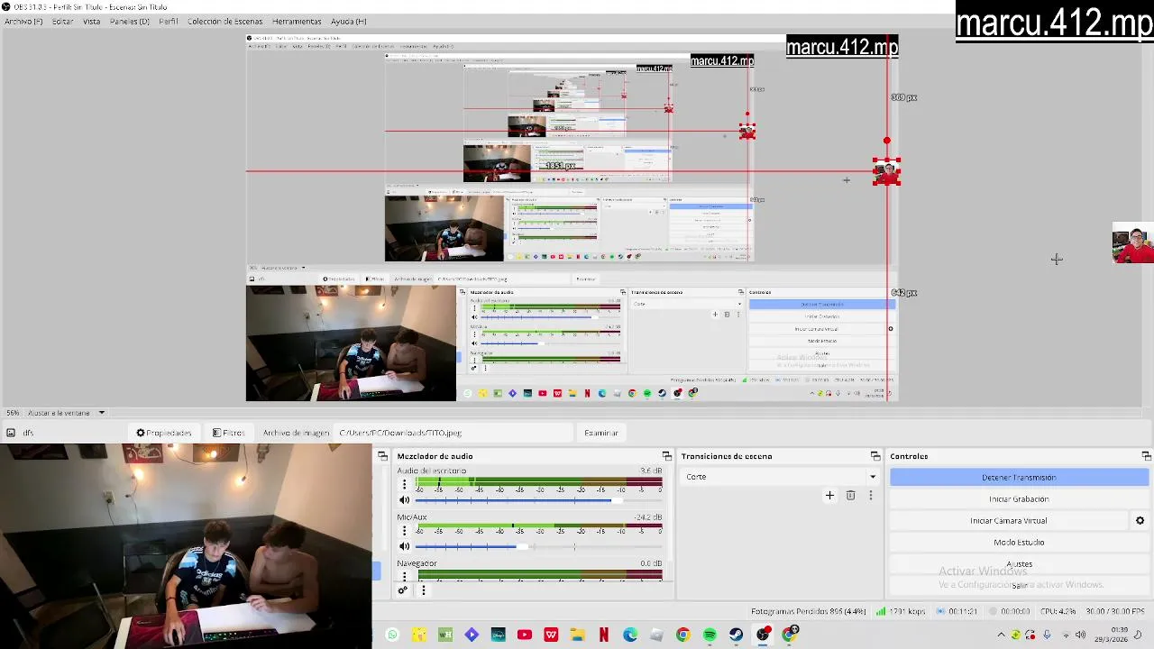
Task: Float the Transiciones de escena dock
Action: pyautogui.click(x=875, y=456)
